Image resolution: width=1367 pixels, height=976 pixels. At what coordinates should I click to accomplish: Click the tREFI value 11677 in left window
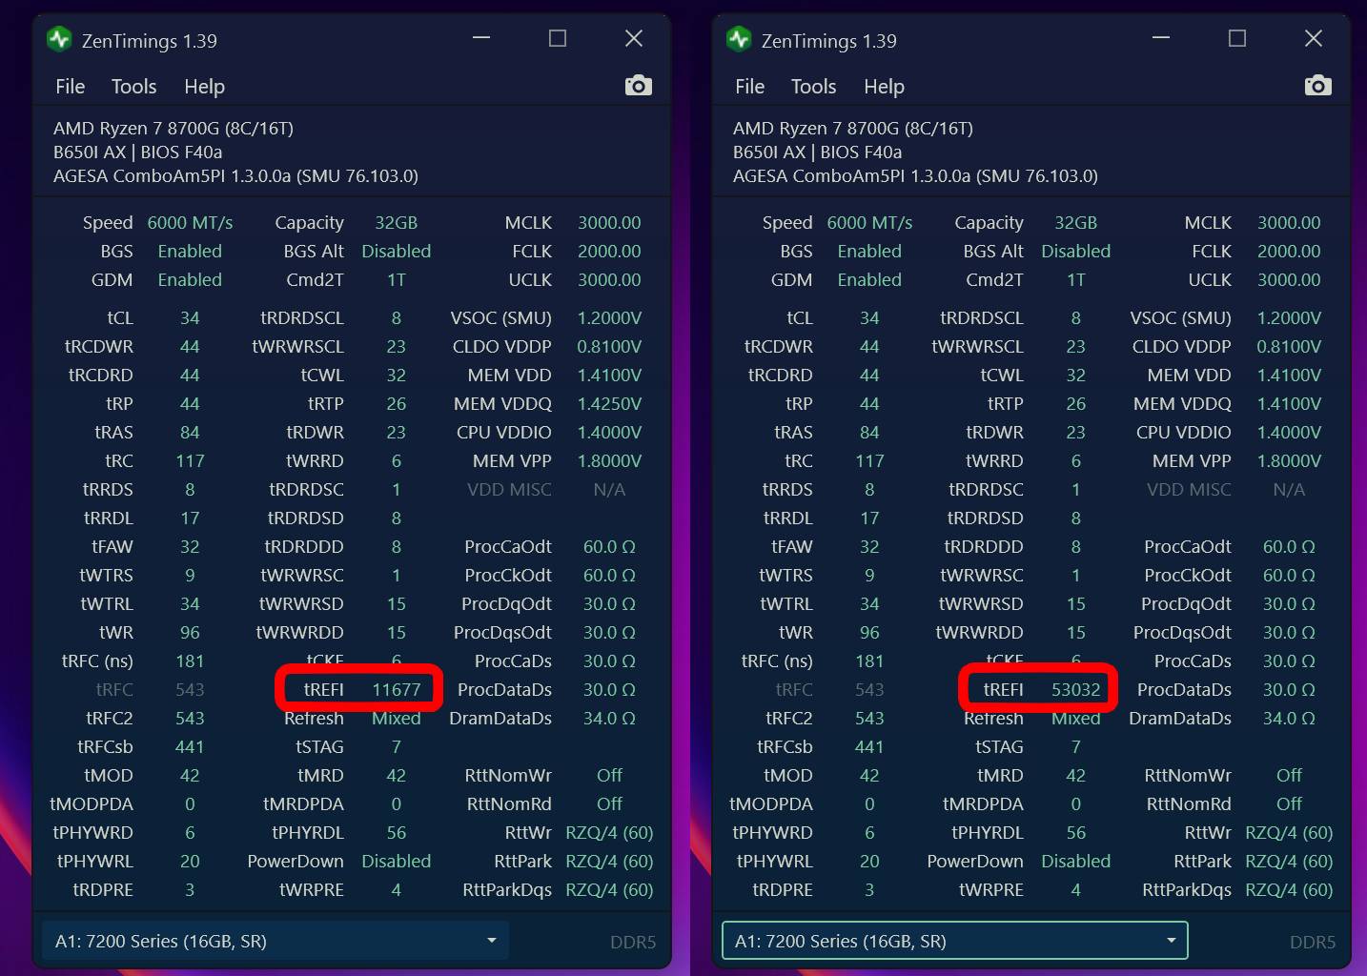(x=397, y=689)
